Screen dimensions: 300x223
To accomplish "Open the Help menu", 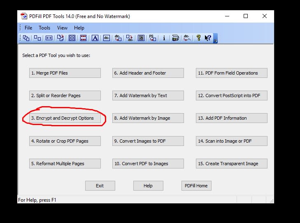I will coord(79,28).
